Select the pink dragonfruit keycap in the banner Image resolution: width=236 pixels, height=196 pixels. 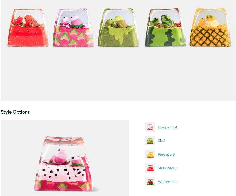tap(73, 27)
